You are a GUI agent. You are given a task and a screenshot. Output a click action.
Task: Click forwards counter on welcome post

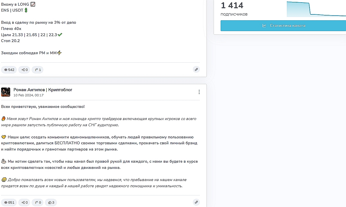[x=37, y=202]
